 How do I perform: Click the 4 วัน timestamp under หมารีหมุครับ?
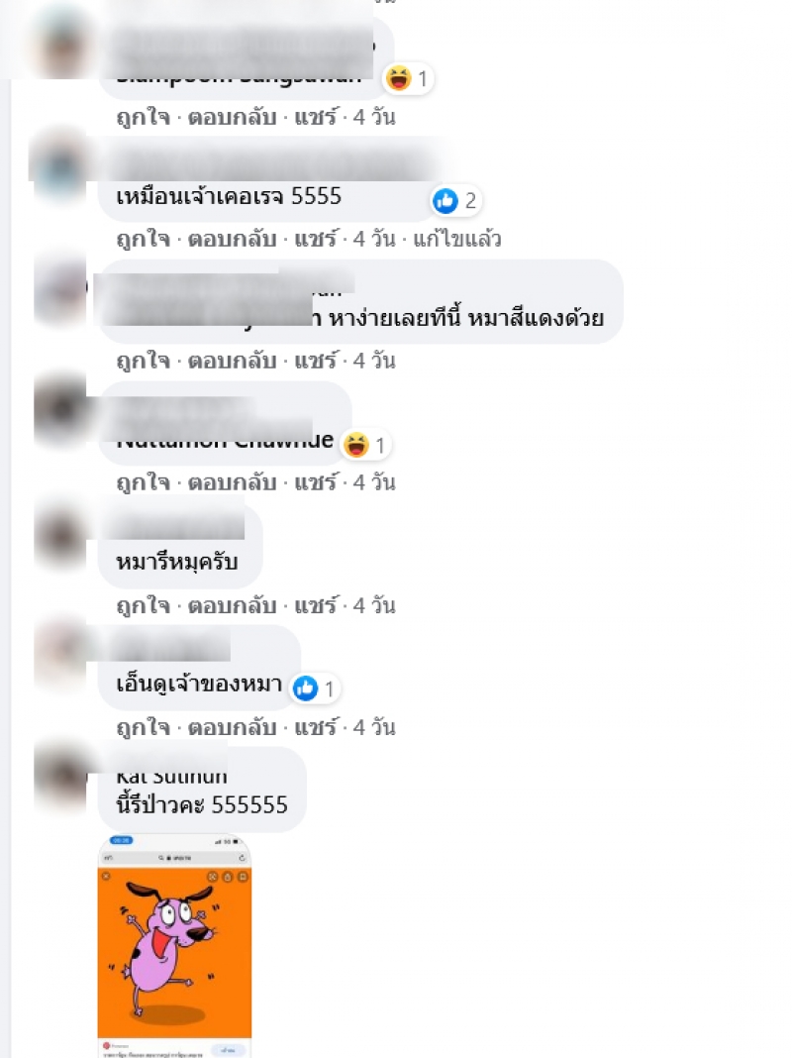(374, 605)
